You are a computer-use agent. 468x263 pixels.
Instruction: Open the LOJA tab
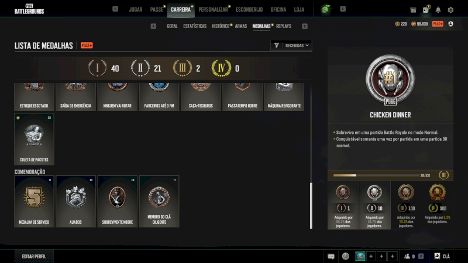(299, 9)
